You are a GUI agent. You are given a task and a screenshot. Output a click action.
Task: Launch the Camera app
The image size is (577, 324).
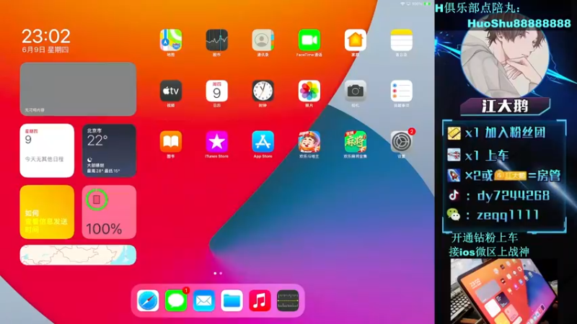pos(355,91)
